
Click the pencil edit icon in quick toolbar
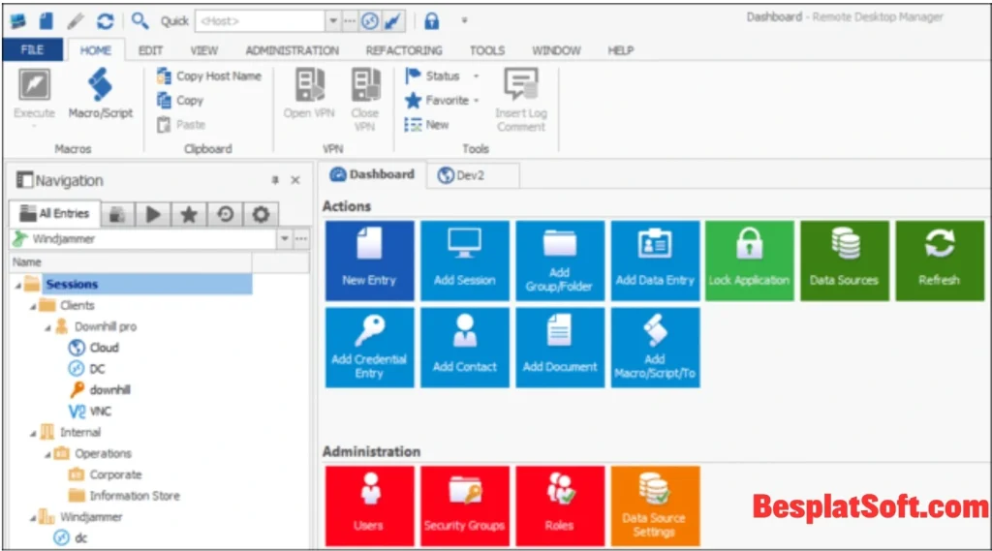tap(76, 21)
